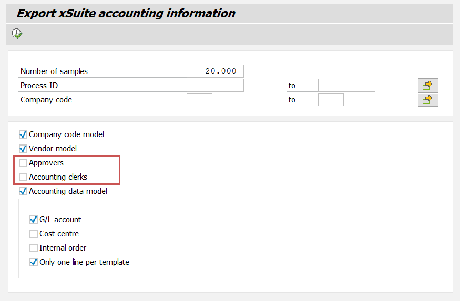This screenshot has height=301, width=460.
Task: Disable the Vendor model checkbox
Action: (23, 149)
